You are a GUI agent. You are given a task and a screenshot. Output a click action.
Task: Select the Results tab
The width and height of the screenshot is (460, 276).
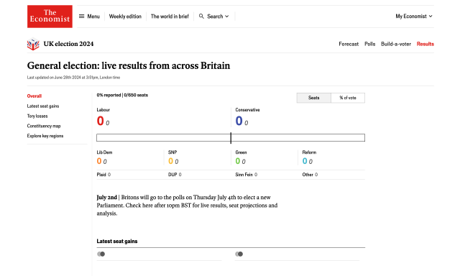(x=425, y=44)
